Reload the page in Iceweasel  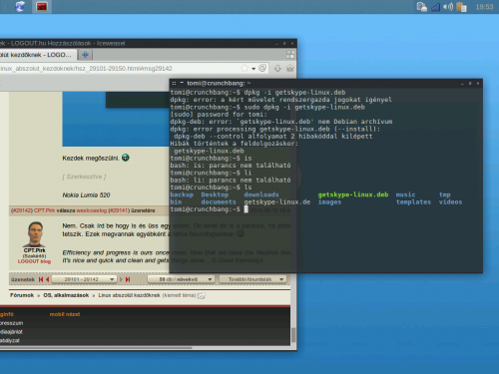(x=262, y=68)
